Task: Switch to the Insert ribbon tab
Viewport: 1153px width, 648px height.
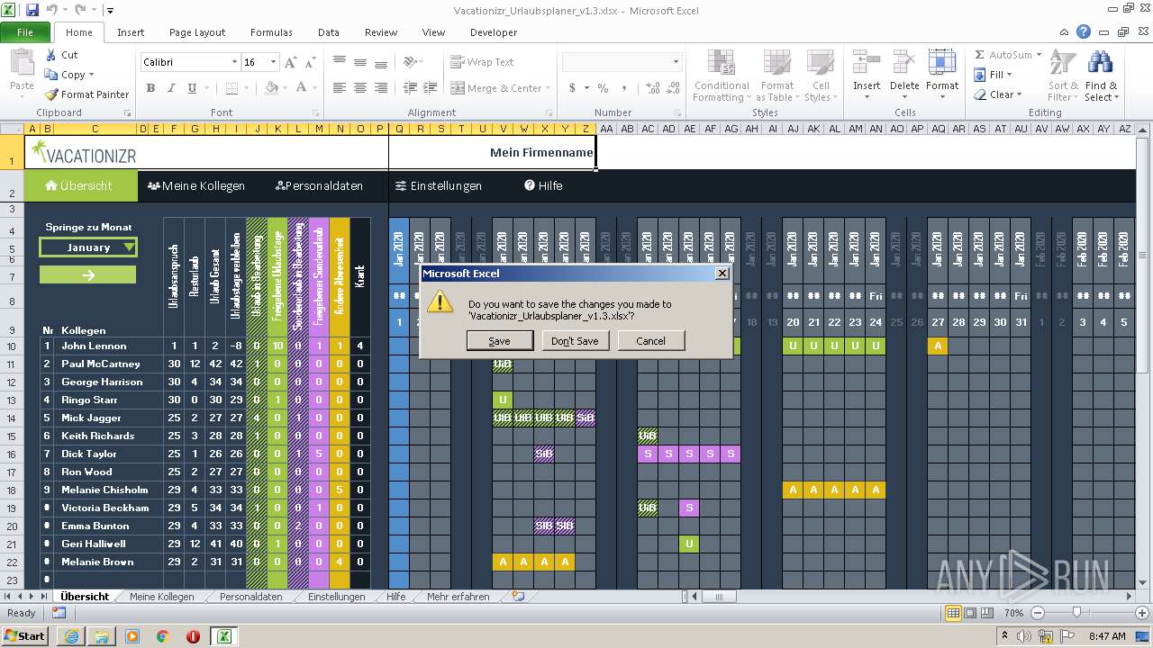Action: [131, 32]
